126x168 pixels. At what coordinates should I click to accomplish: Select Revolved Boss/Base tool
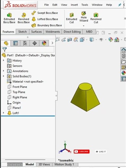pyautogui.click(x=24, y=18)
